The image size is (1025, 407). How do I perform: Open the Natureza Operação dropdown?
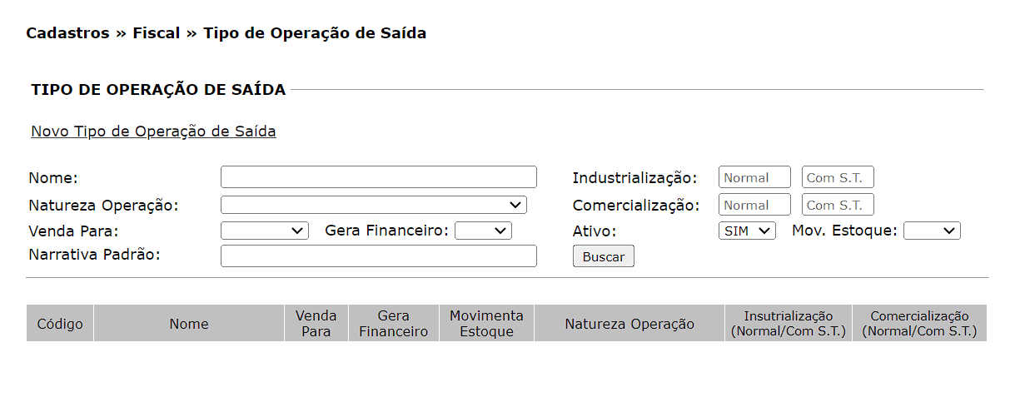point(373,205)
